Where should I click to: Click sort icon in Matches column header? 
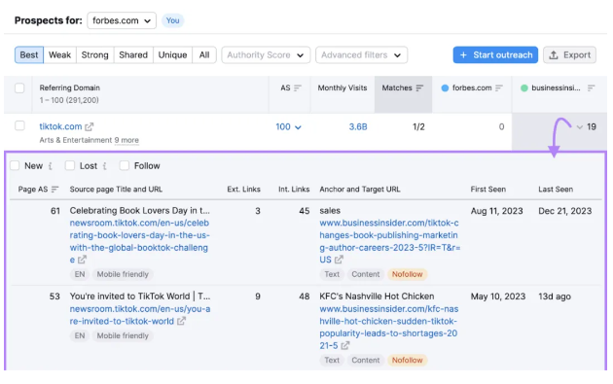(419, 87)
